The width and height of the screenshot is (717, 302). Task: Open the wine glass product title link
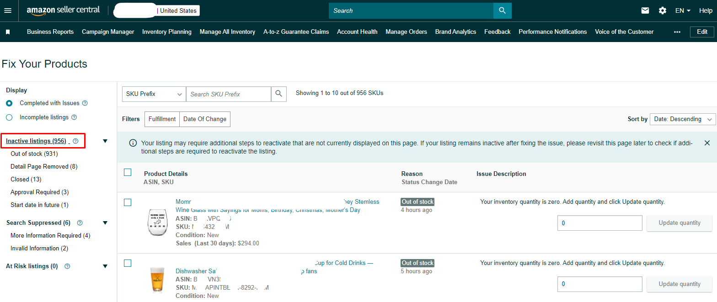pos(277,206)
